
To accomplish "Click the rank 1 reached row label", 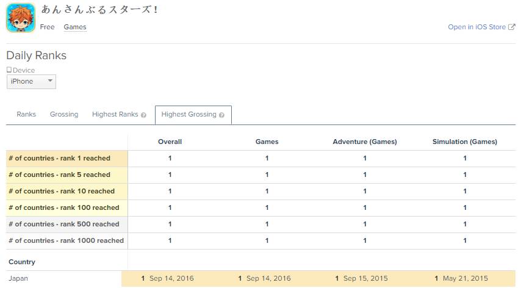I will point(60,158).
